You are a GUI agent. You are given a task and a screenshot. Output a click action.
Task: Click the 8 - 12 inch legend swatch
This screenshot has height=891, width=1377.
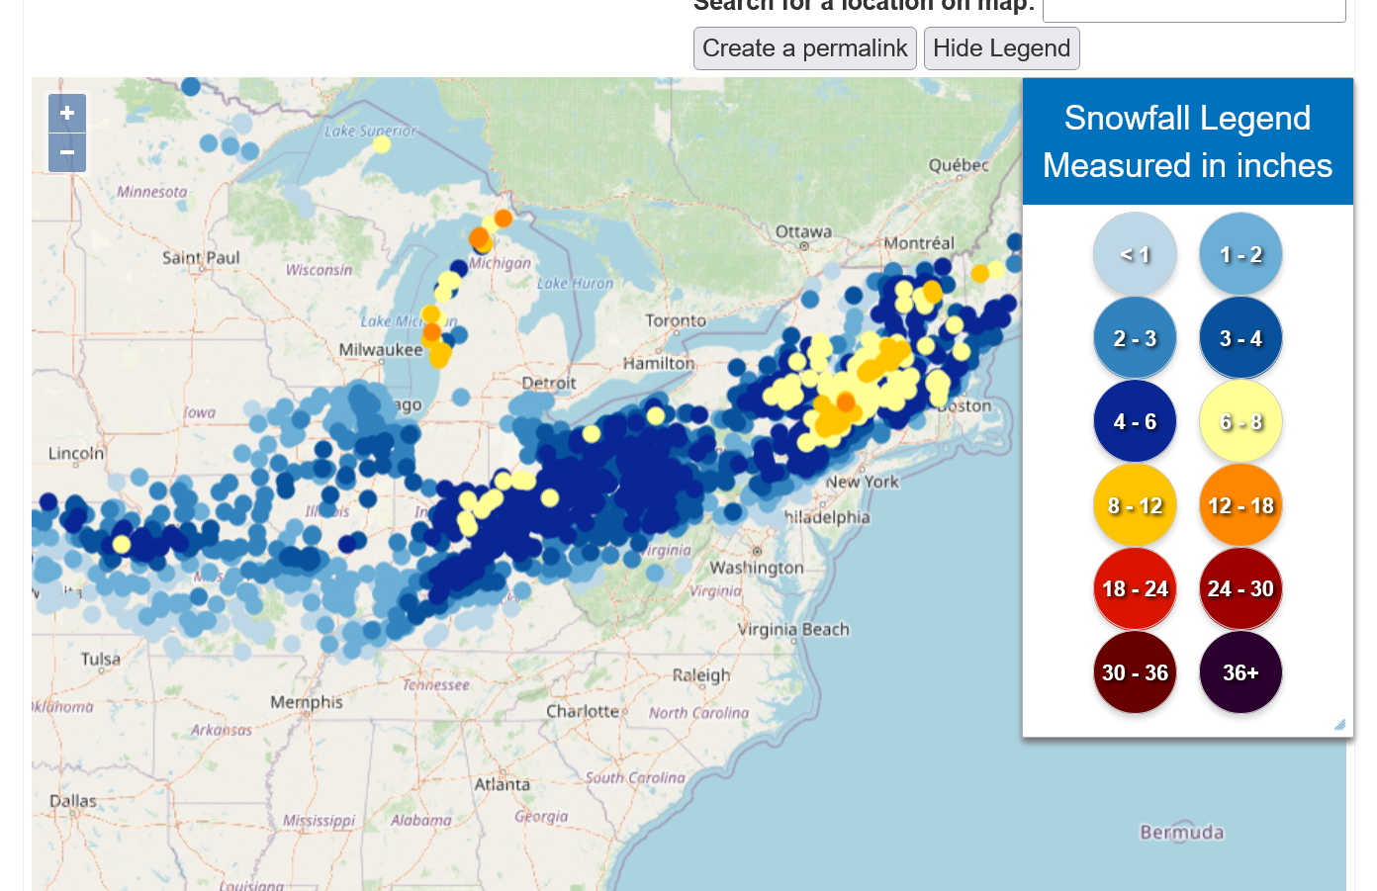pos(1135,505)
